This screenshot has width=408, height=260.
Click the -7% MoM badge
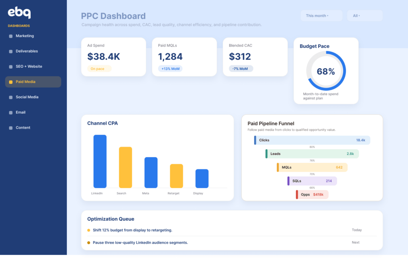pos(241,69)
